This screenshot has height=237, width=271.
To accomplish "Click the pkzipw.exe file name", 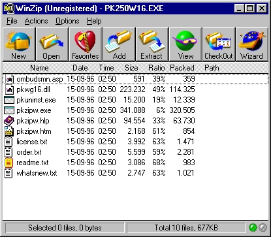I will tap(34, 110).
